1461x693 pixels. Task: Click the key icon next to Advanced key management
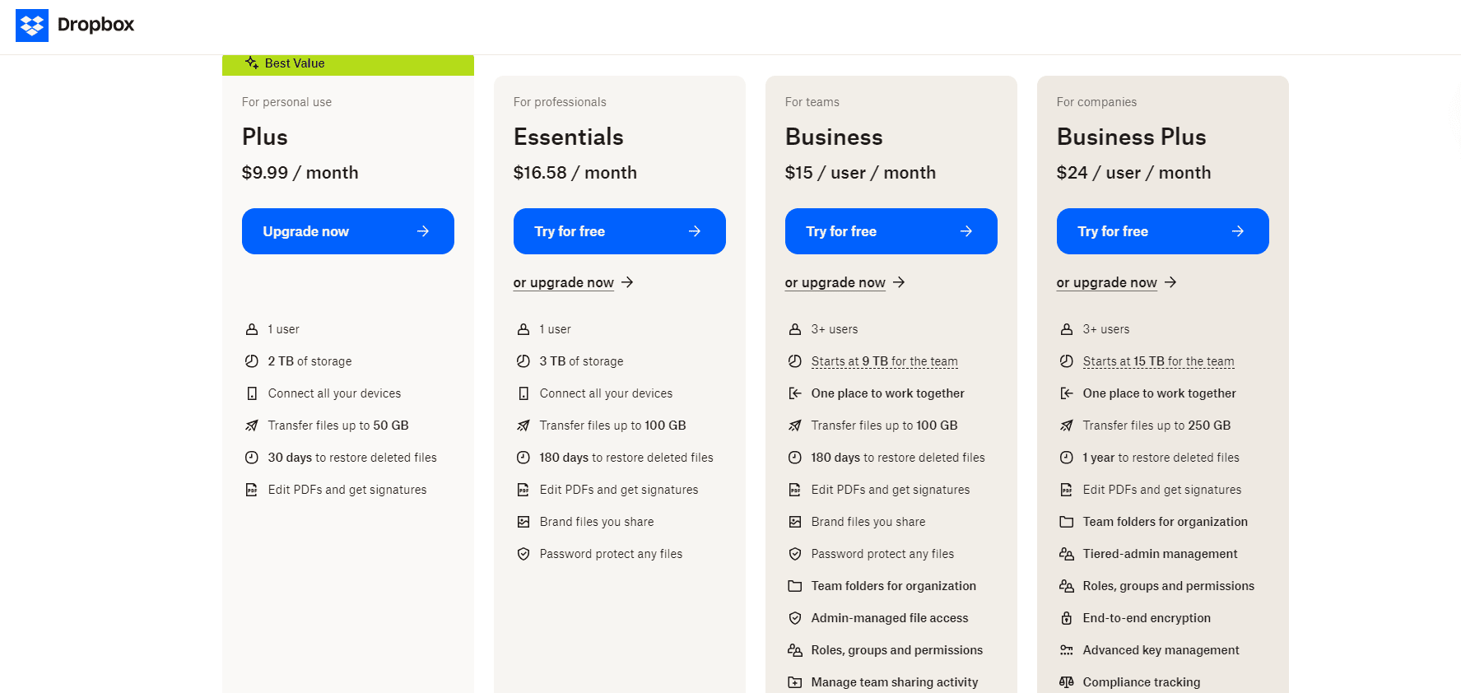[1067, 650]
